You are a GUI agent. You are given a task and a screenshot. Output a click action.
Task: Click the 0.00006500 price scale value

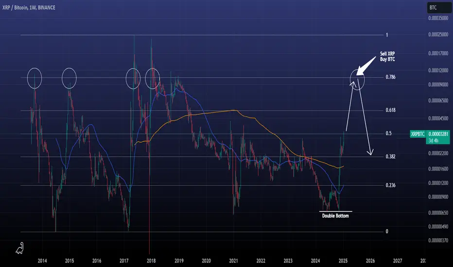coord(438,100)
